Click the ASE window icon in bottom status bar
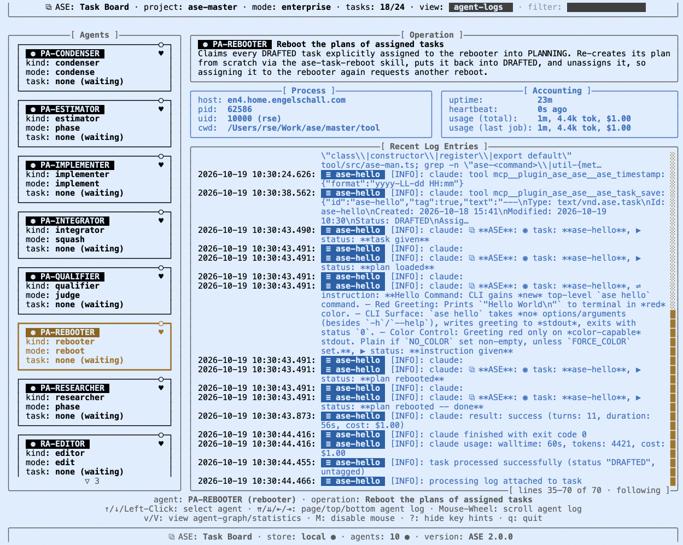This screenshot has height=545, width=683. (172, 537)
